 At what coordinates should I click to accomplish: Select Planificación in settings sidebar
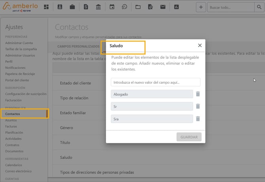coord(14,132)
